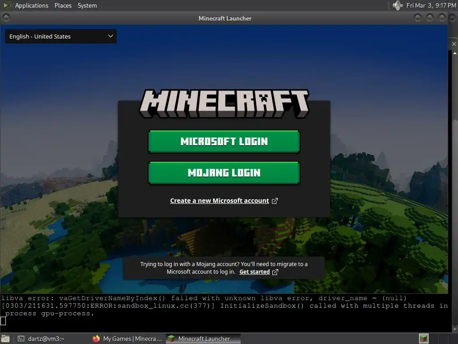Click external-link icon beside Create account link
Image resolution: width=458 pixels, height=344 pixels.
[x=275, y=201]
